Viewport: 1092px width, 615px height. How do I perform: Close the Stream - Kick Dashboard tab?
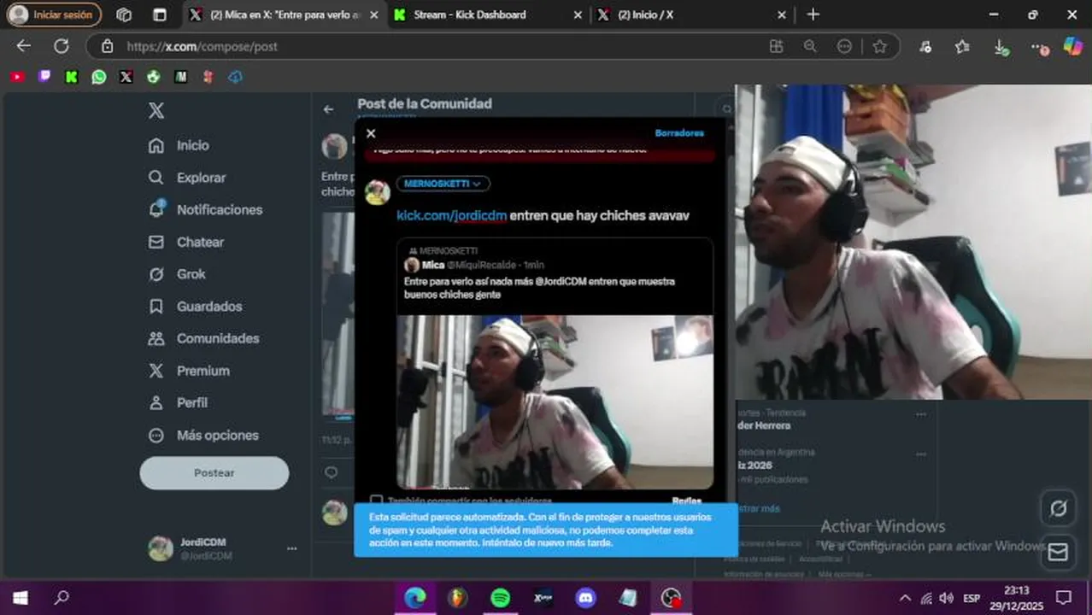[x=578, y=15]
